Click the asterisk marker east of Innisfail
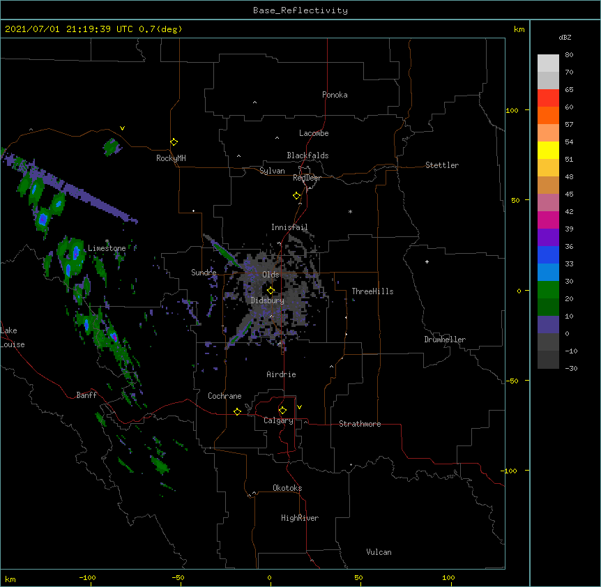Image resolution: width=601 pixels, height=587 pixels. click(350, 211)
